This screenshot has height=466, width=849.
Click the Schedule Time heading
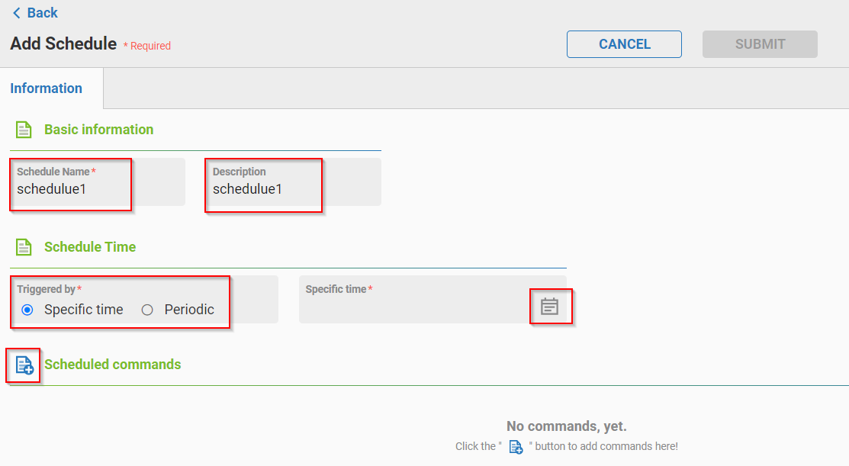point(90,247)
